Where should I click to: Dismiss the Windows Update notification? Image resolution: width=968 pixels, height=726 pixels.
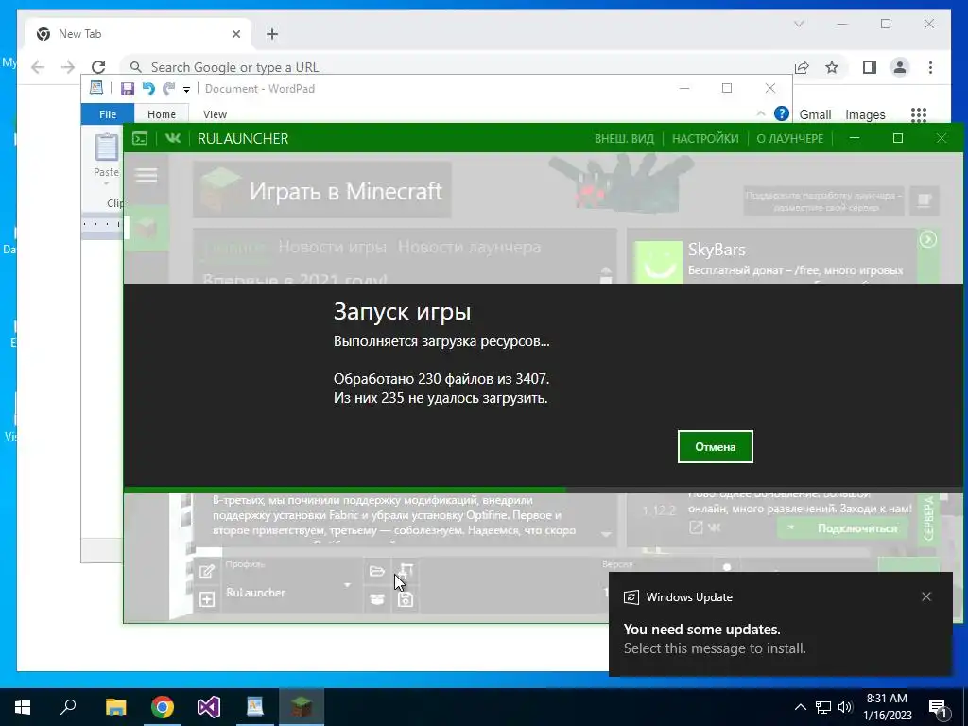[x=926, y=596]
